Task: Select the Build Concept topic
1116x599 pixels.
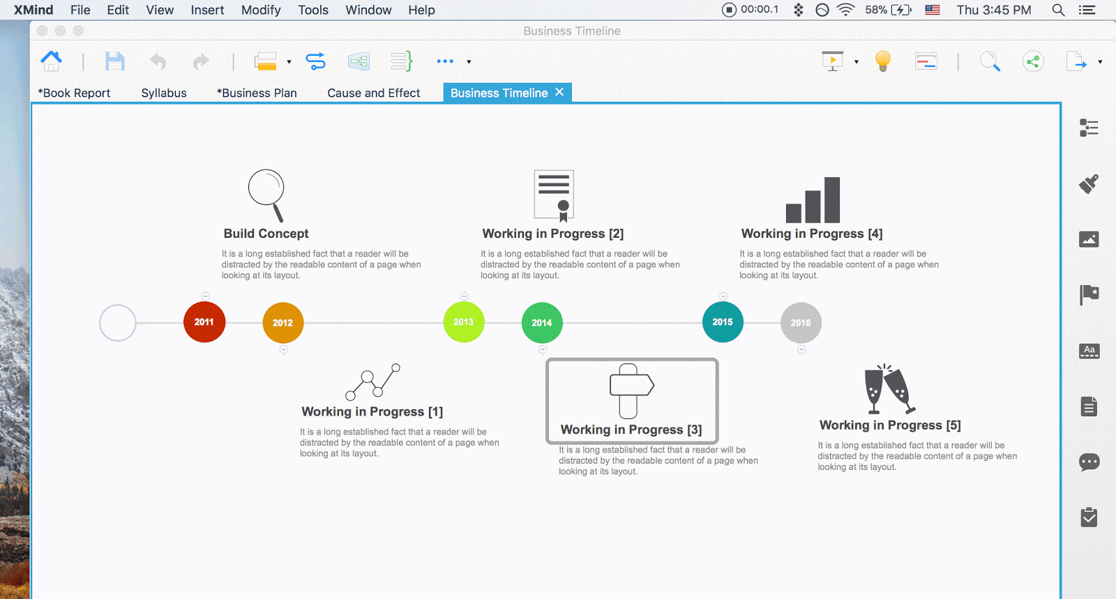Action: (x=266, y=234)
